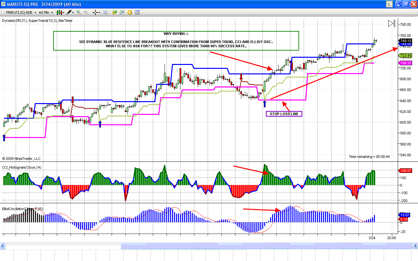Image resolution: width=418 pixels, height=261 pixels.
Task: Click the zoom in magnifier icon
Action: [79, 12]
